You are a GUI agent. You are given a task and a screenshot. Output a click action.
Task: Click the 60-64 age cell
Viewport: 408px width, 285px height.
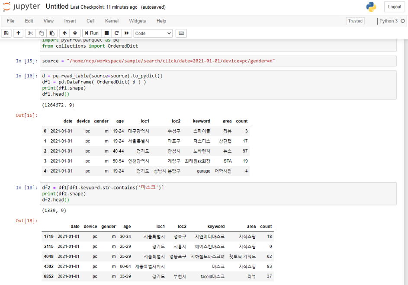pos(125,266)
